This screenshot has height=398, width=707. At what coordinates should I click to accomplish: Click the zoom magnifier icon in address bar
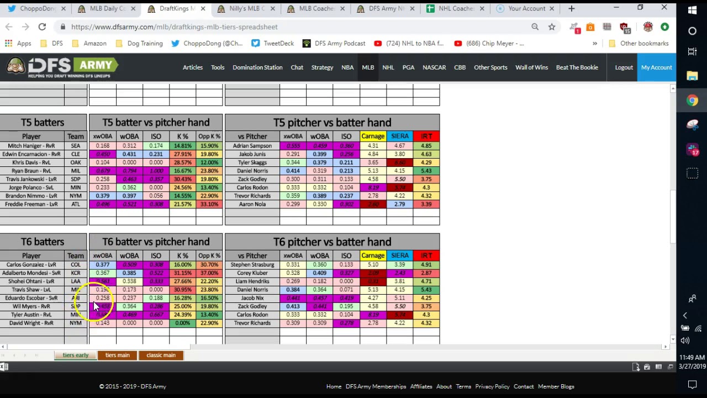click(535, 27)
